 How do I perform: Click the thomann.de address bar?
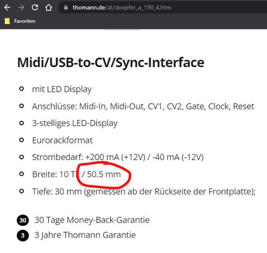coord(163,8)
